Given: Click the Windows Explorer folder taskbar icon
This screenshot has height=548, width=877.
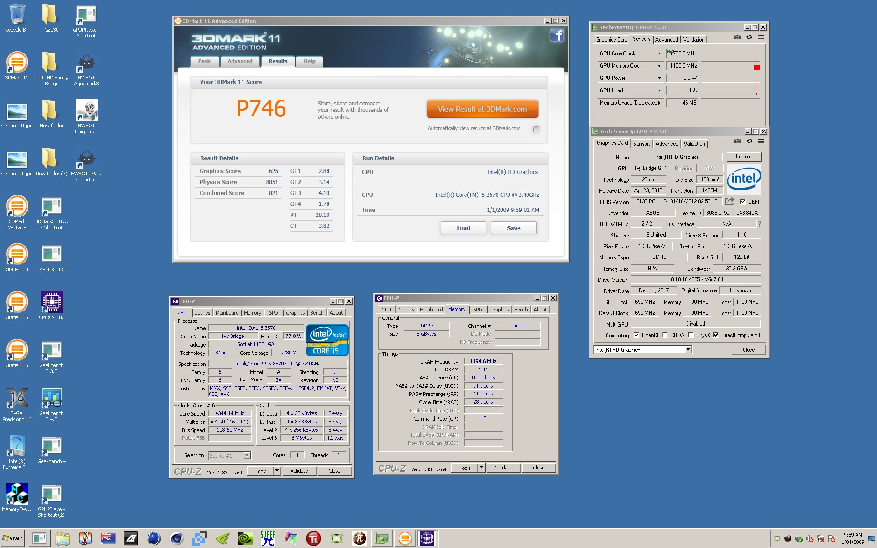Looking at the screenshot, I should pyautogui.click(x=62, y=538).
